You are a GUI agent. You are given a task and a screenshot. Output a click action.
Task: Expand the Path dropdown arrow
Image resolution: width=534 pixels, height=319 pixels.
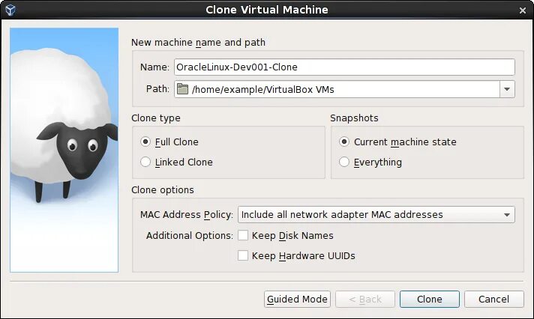pos(507,89)
